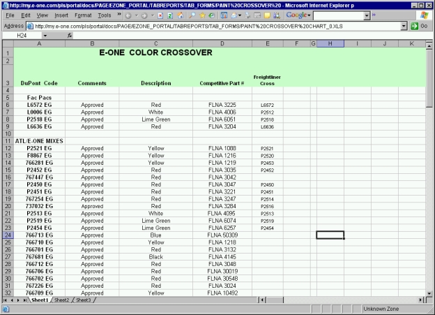
Task: Click the Windows flag logo in the toolbar
Action: (x=424, y=15)
